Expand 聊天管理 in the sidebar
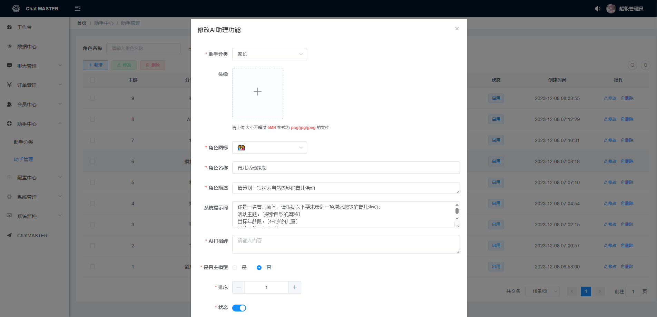657x317 pixels. (x=34, y=66)
